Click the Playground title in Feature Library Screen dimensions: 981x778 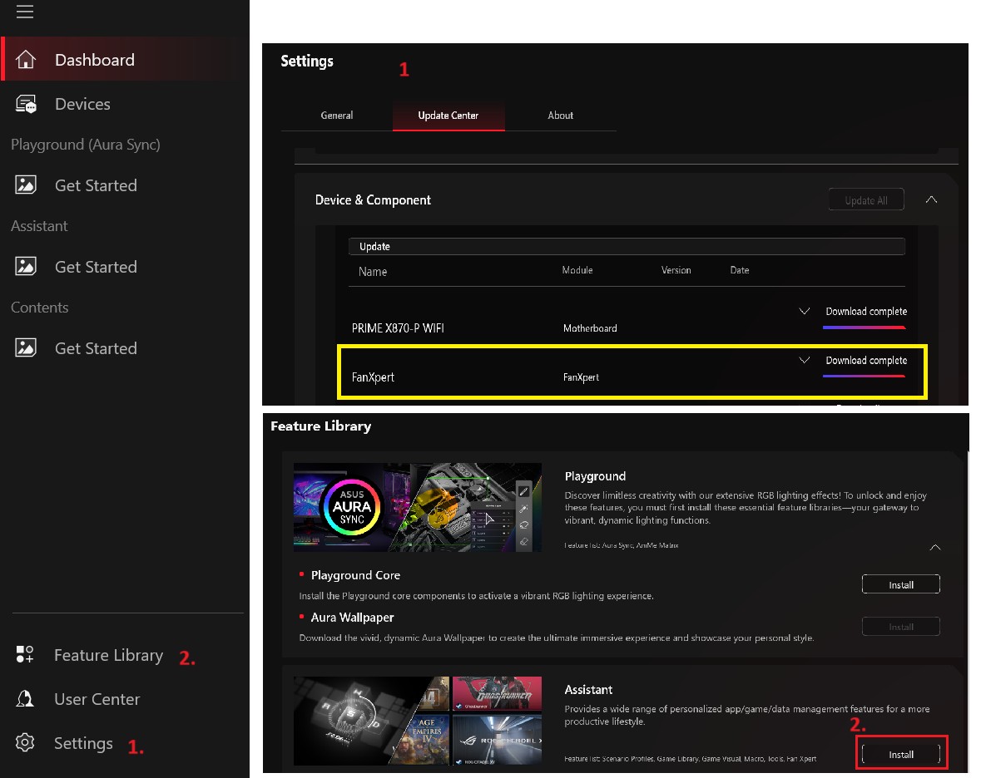click(595, 476)
